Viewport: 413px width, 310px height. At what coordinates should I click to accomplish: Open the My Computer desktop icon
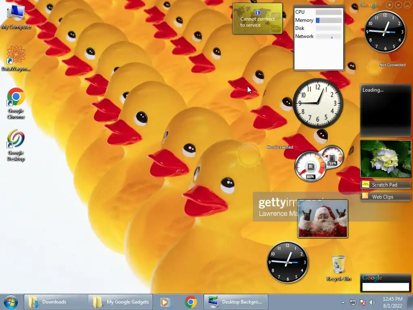click(x=16, y=17)
